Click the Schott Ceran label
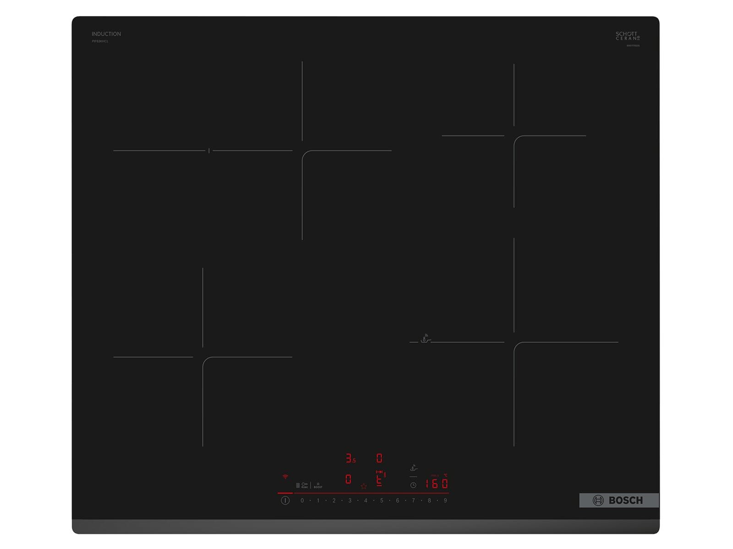Screen dimensions: 733x549 coord(627,36)
